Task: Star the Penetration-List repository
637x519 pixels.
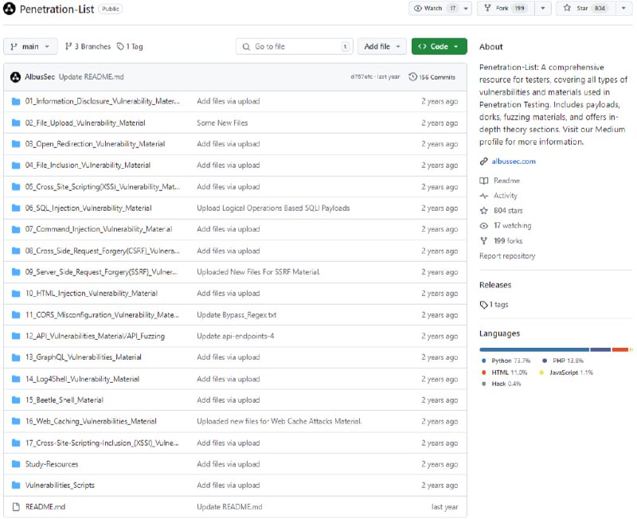Action: tap(586, 8)
